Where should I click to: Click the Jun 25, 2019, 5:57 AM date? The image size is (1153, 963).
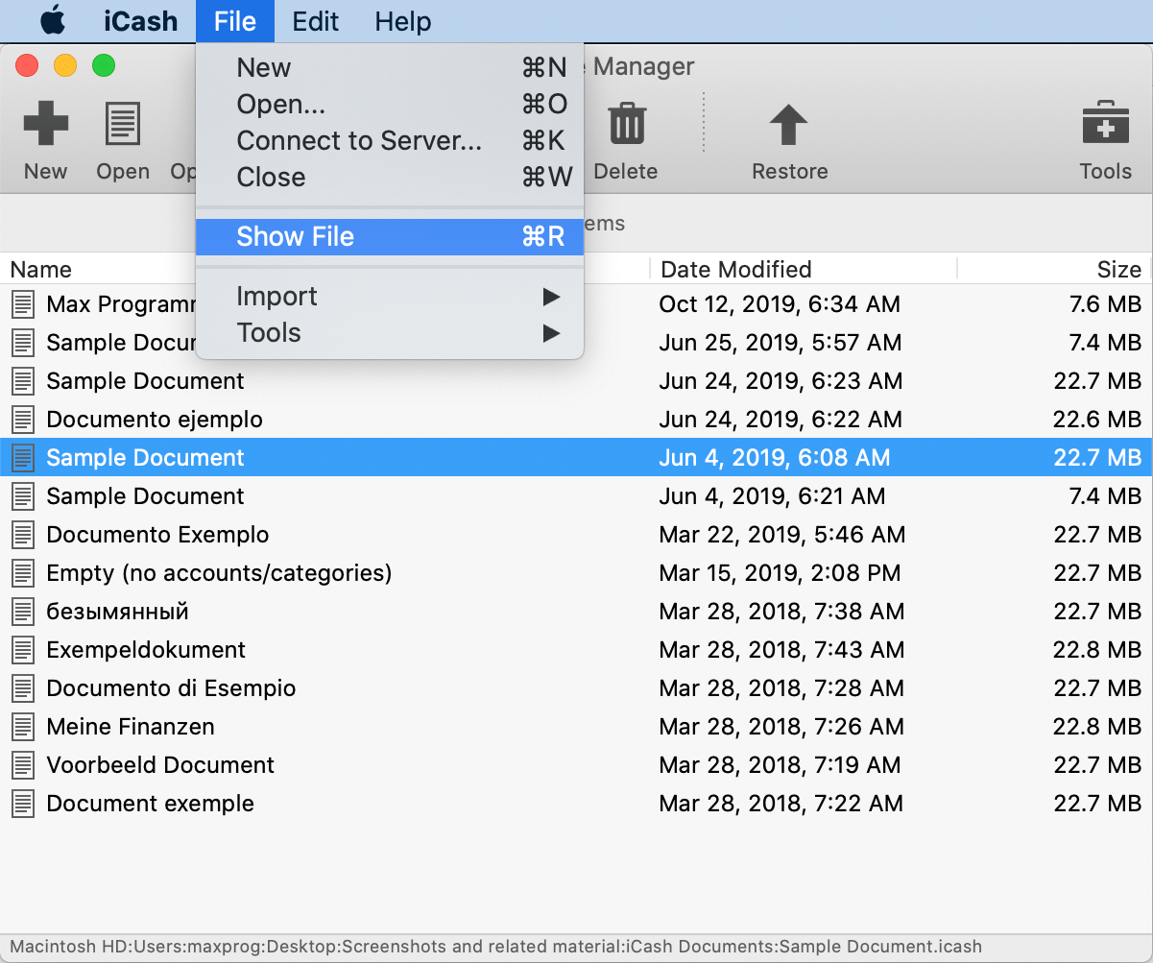coord(781,343)
